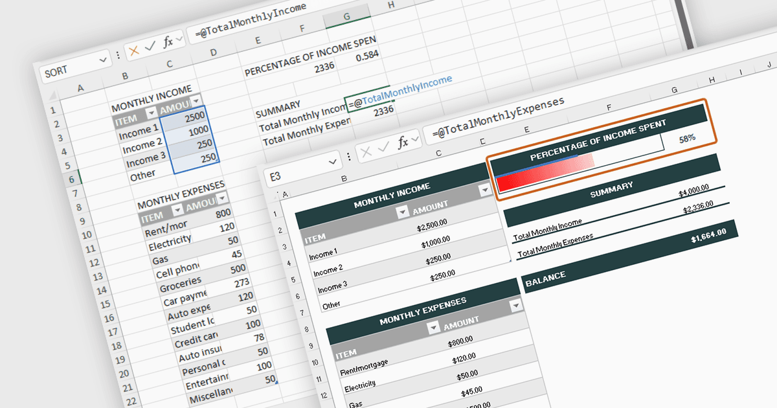
Task: Click 'Other' cell in back window
Action: click(x=144, y=175)
